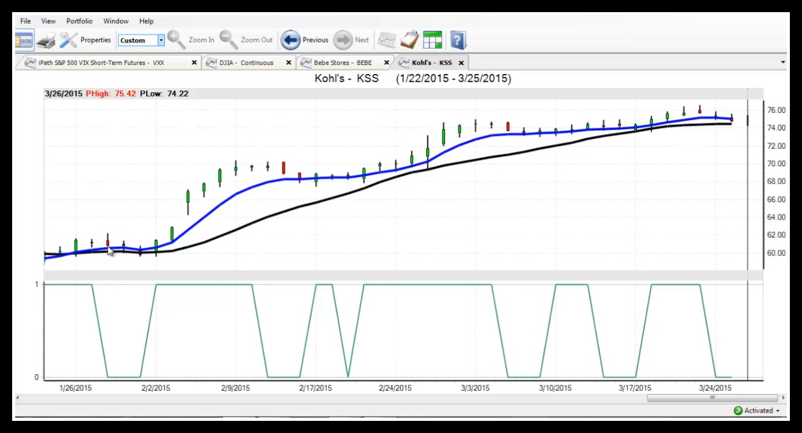Click the Activated status text
The image size is (802, 433).
click(758, 411)
